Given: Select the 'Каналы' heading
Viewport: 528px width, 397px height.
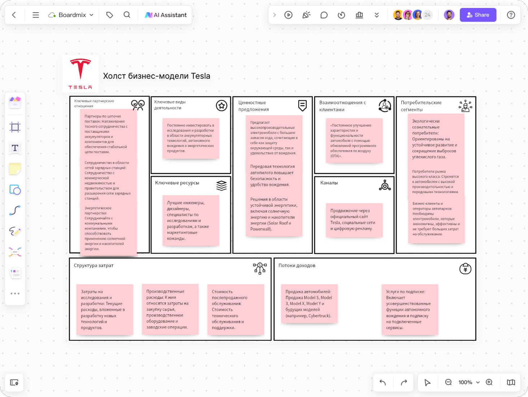Looking at the screenshot, I should [329, 183].
